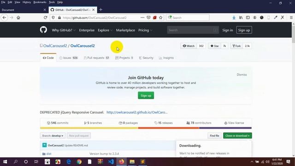Bookmark this page with the star icon
Image resolution: width=295 pixels, height=166 pixels.
[x=161, y=18]
